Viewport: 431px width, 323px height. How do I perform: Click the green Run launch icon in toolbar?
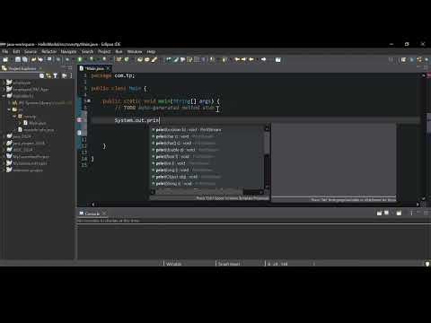click(80, 59)
